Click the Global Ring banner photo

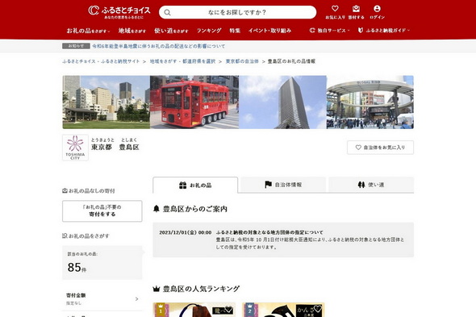click(x=370, y=102)
